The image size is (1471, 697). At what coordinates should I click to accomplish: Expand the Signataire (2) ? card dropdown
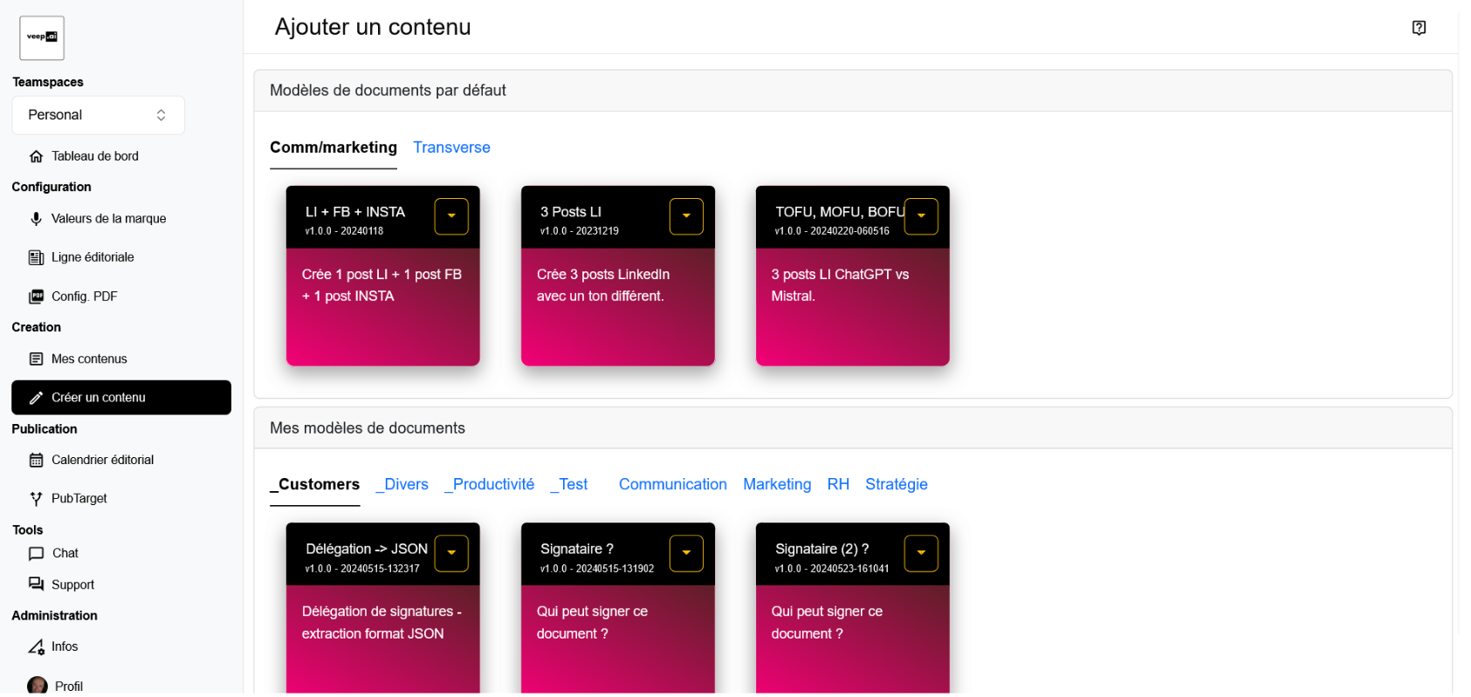click(x=921, y=553)
